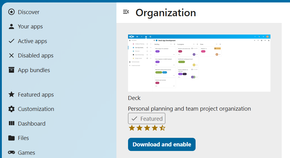Collapse the app navigation sidebar
290x158 pixels.
126,12
